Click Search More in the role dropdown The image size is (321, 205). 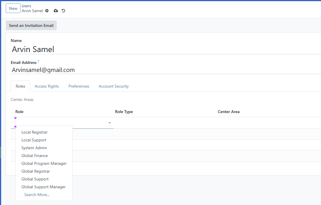click(x=37, y=195)
